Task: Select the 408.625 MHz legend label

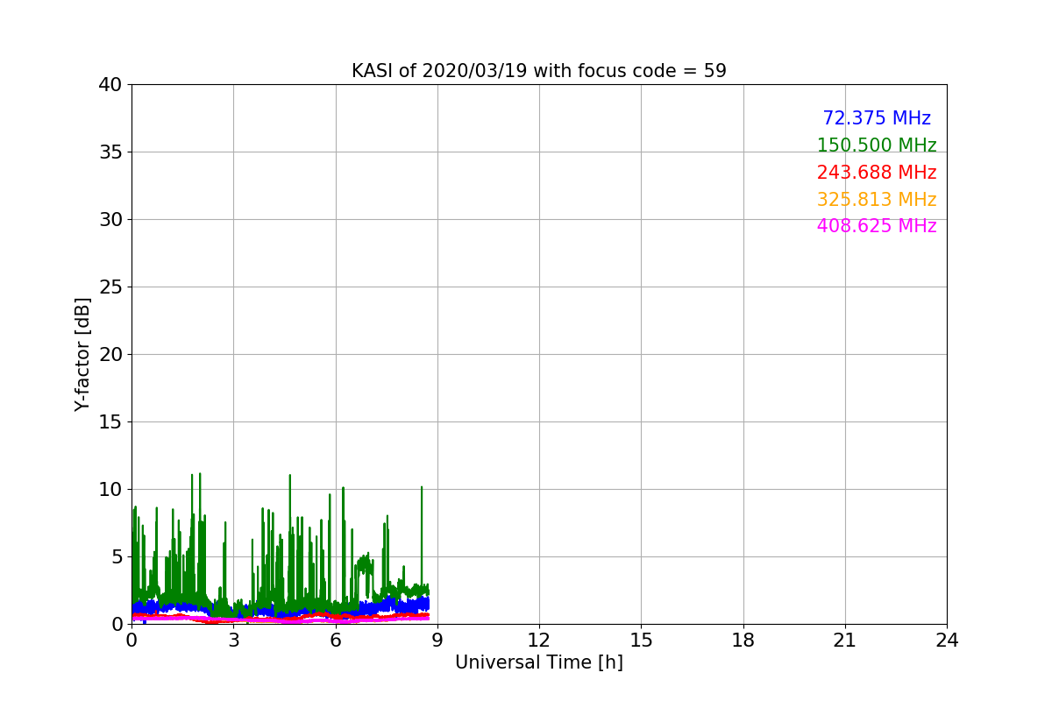Action: point(877,226)
